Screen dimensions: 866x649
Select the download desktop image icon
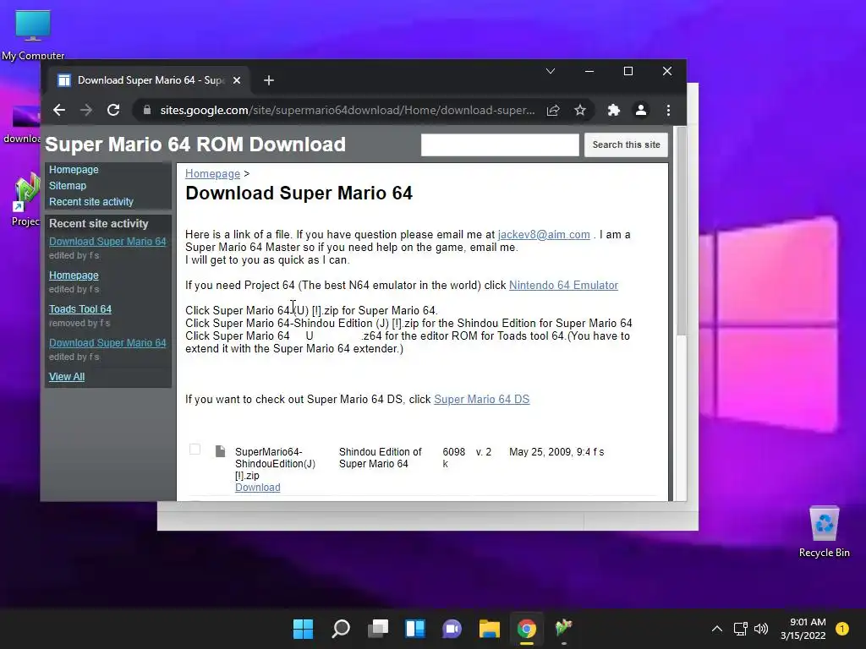pos(22,125)
